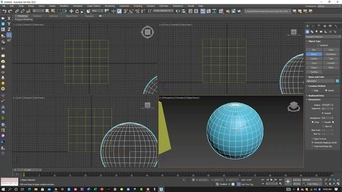Open the Workspaces Default dropdown
Screen dimensions: 342x192
click(329, 6)
